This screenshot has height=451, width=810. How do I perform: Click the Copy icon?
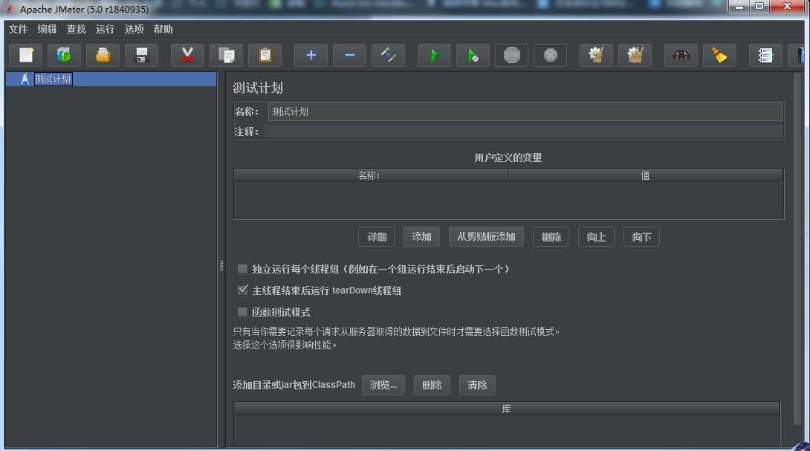pyautogui.click(x=226, y=55)
